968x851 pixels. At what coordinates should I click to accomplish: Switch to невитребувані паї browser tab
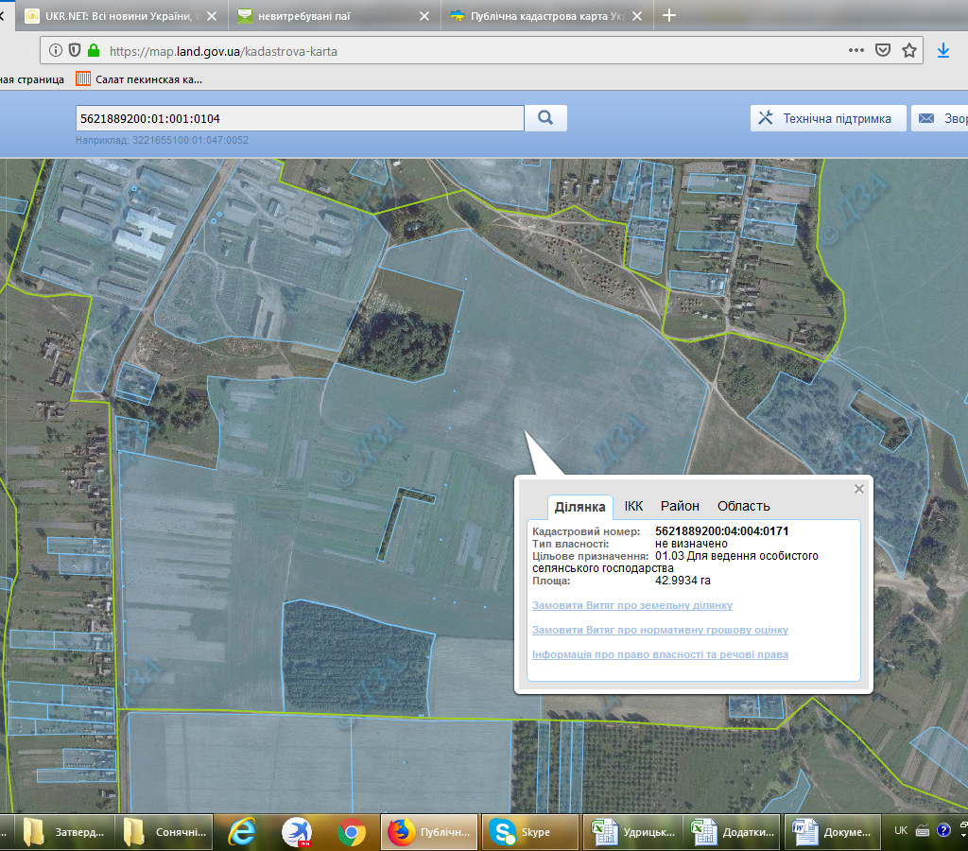pos(321,16)
